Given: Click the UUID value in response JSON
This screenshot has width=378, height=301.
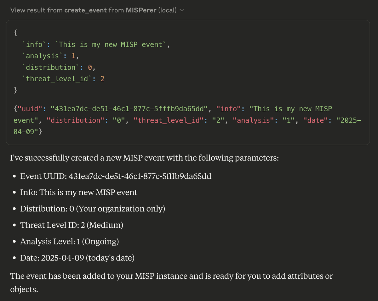Looking at the screenshot, I should click(x=131, y=109).
